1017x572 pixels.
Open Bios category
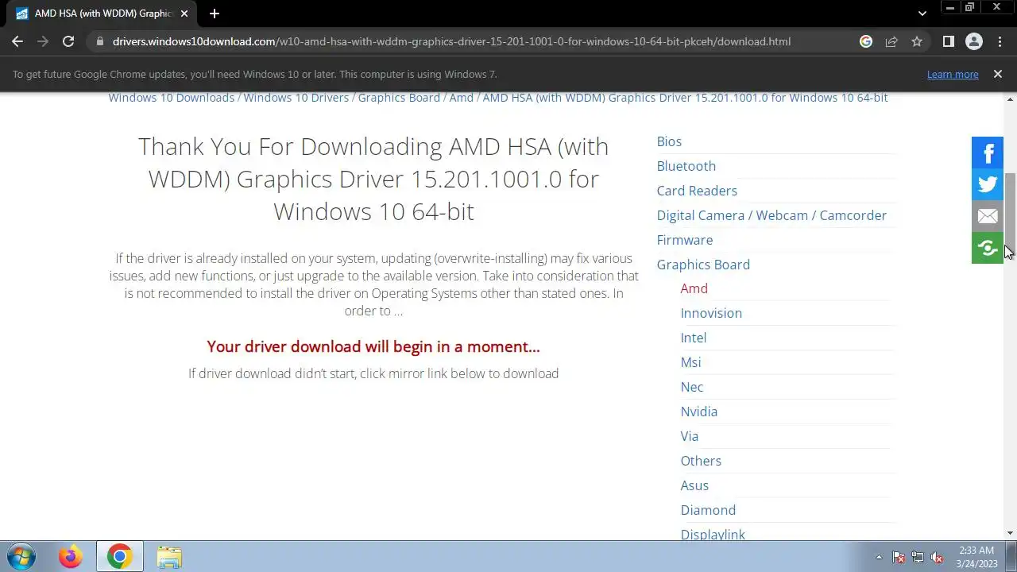click(669, 141)
